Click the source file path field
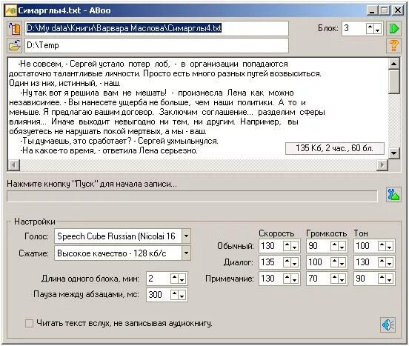The height and width of the screenshot is (346, 409). (x=157, y=28)
